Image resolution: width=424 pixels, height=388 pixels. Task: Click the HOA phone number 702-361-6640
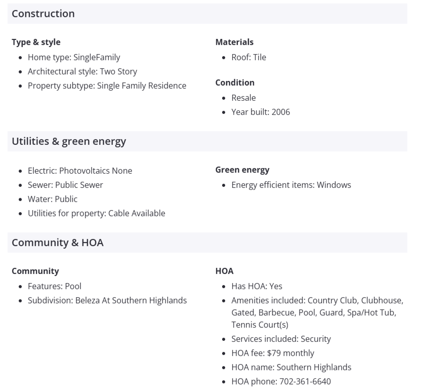pyautogui.click(x=304, y=381)
